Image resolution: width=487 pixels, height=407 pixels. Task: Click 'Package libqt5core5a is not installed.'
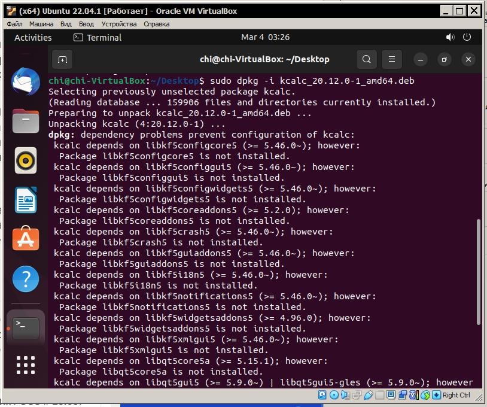pos(161,372)
